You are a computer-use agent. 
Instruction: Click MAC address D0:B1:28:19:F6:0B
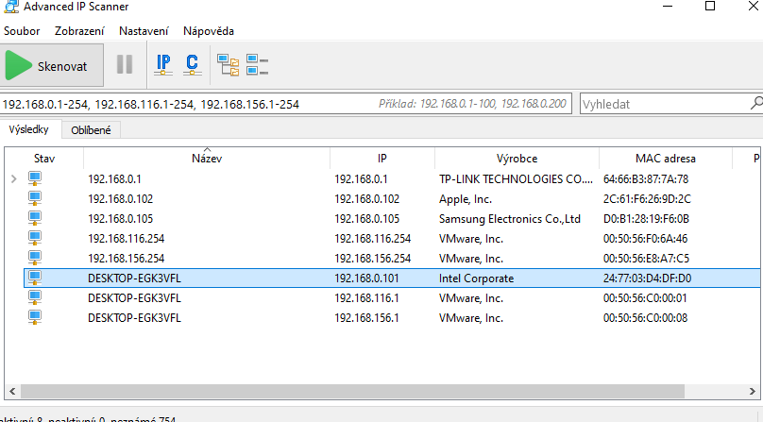click(646, 219)
